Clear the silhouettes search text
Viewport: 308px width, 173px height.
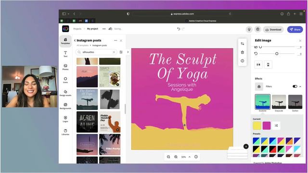tap(114, 52)
